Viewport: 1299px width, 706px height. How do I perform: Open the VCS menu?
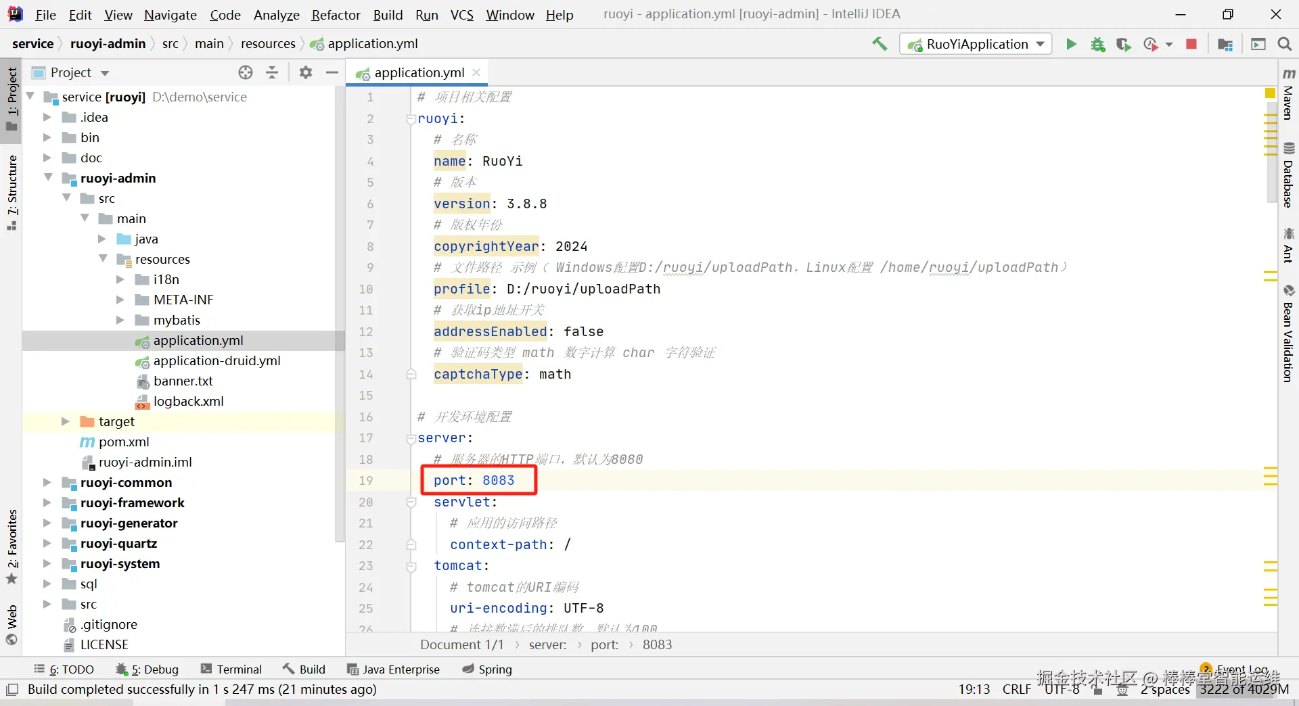click(462, 15)
